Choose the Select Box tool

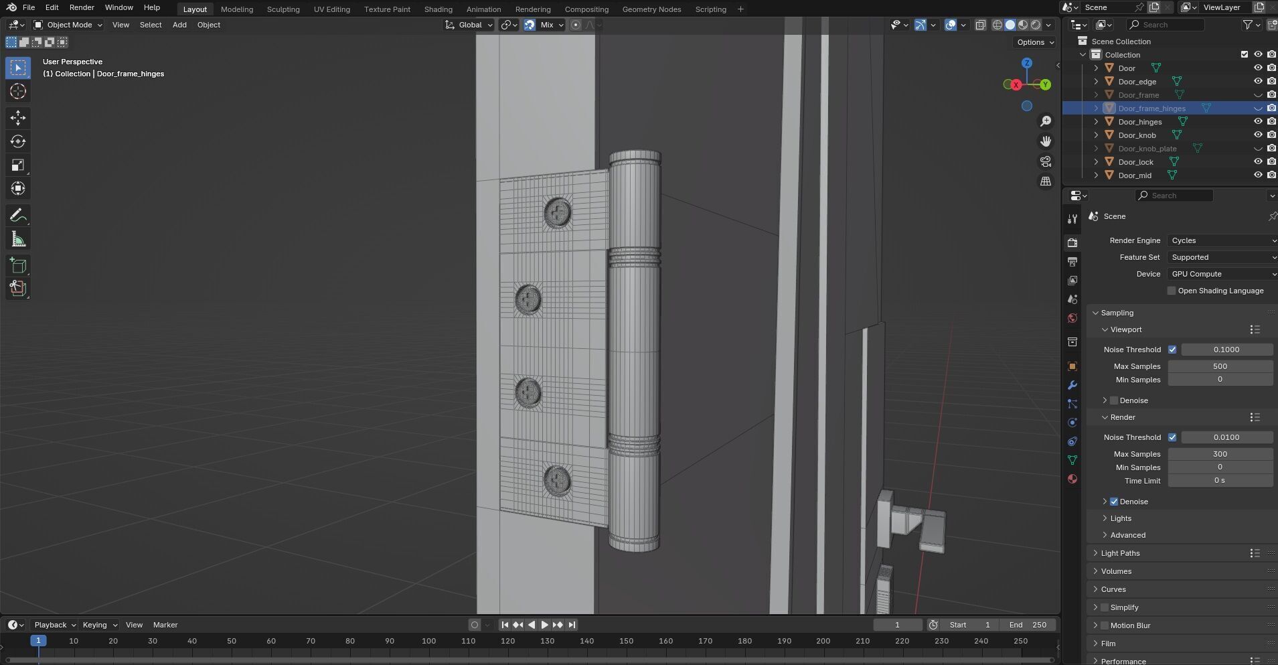pos(18,68)
